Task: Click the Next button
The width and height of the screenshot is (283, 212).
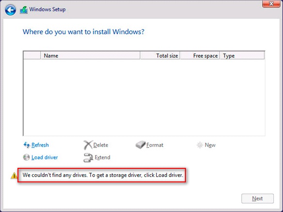Action: [x=258, y=198]
